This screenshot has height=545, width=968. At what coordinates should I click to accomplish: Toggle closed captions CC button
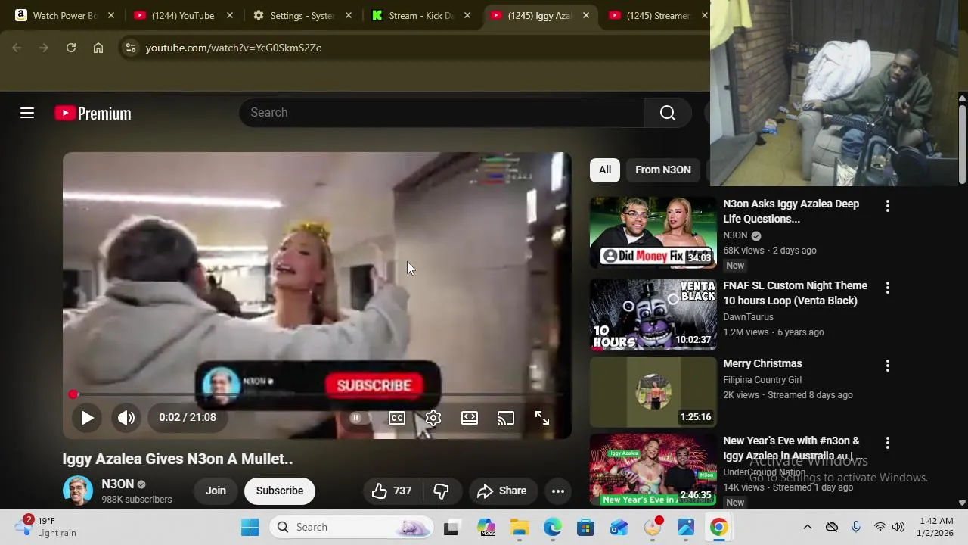tap(397, 418)
